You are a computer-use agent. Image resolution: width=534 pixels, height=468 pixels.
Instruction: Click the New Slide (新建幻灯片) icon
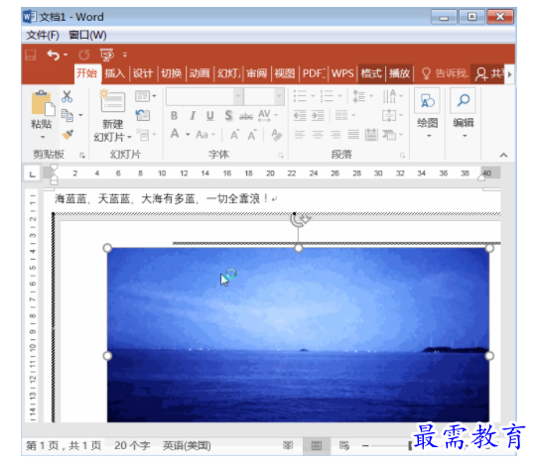(x=112, y=101)
